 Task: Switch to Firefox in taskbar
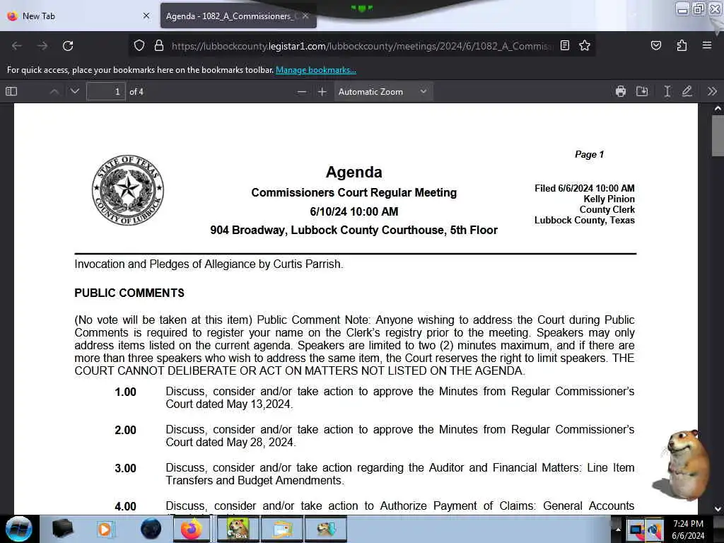[x=192, y=529]
